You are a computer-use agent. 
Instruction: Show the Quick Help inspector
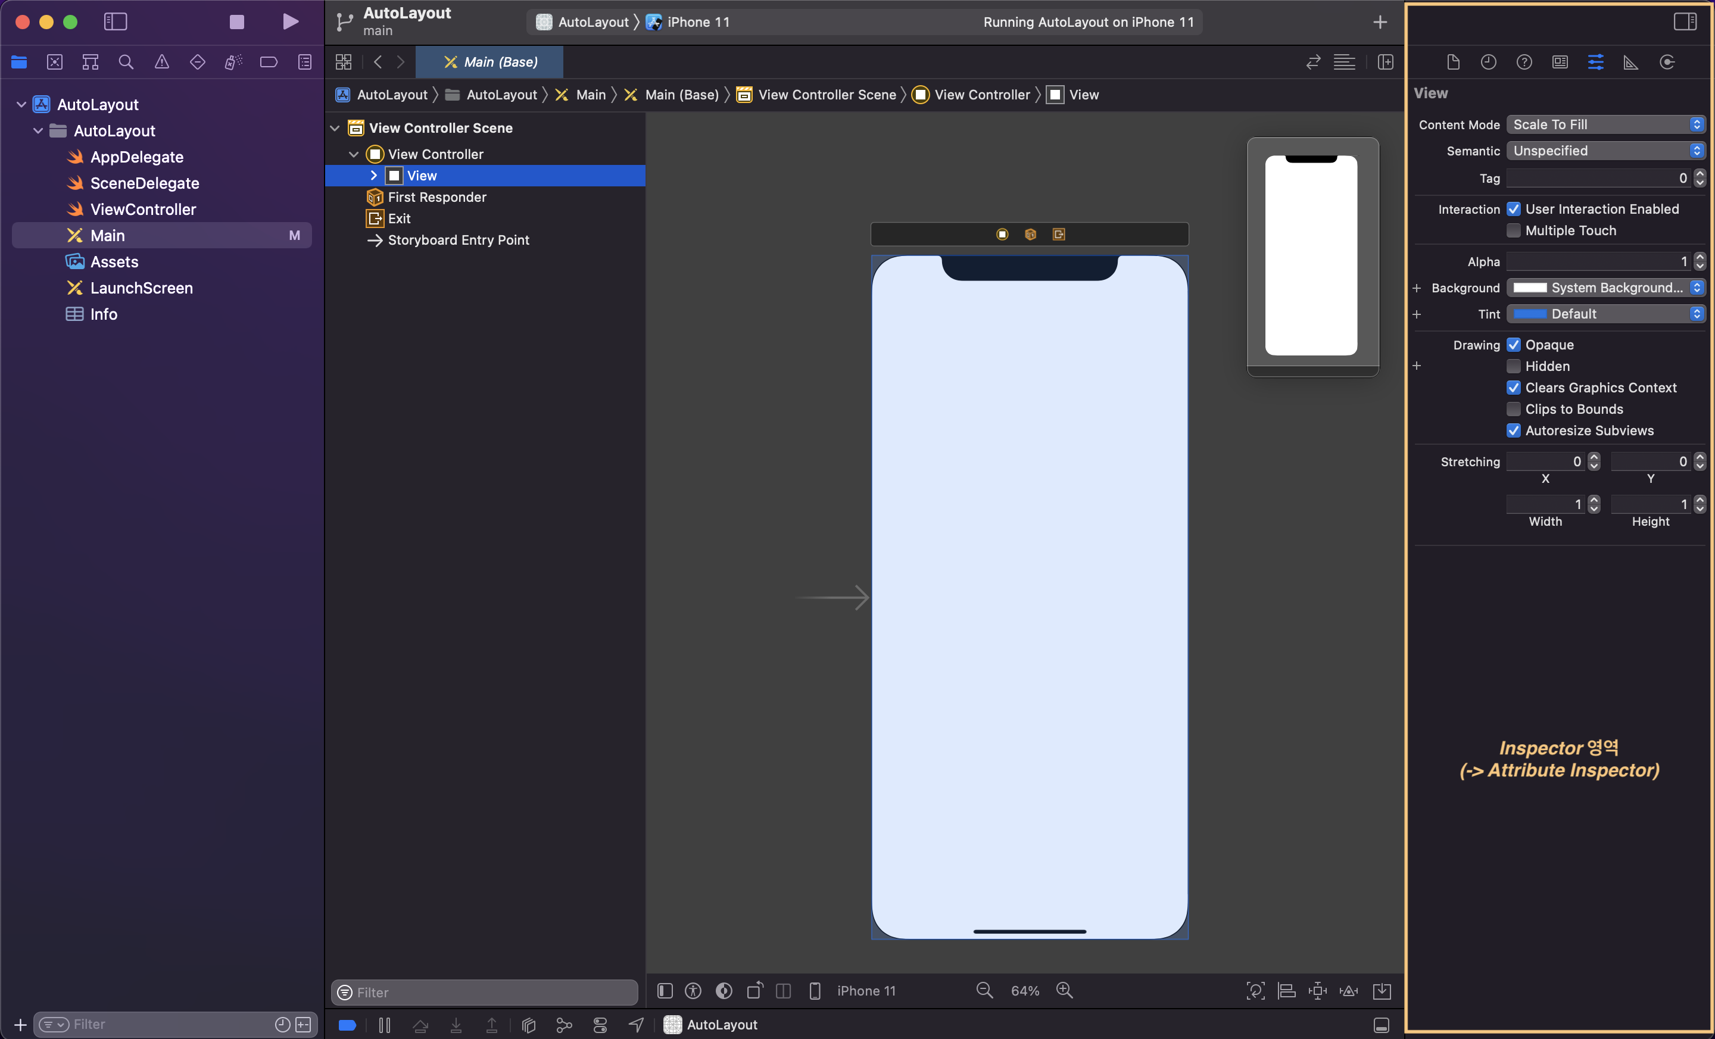tap(1524, 62)
